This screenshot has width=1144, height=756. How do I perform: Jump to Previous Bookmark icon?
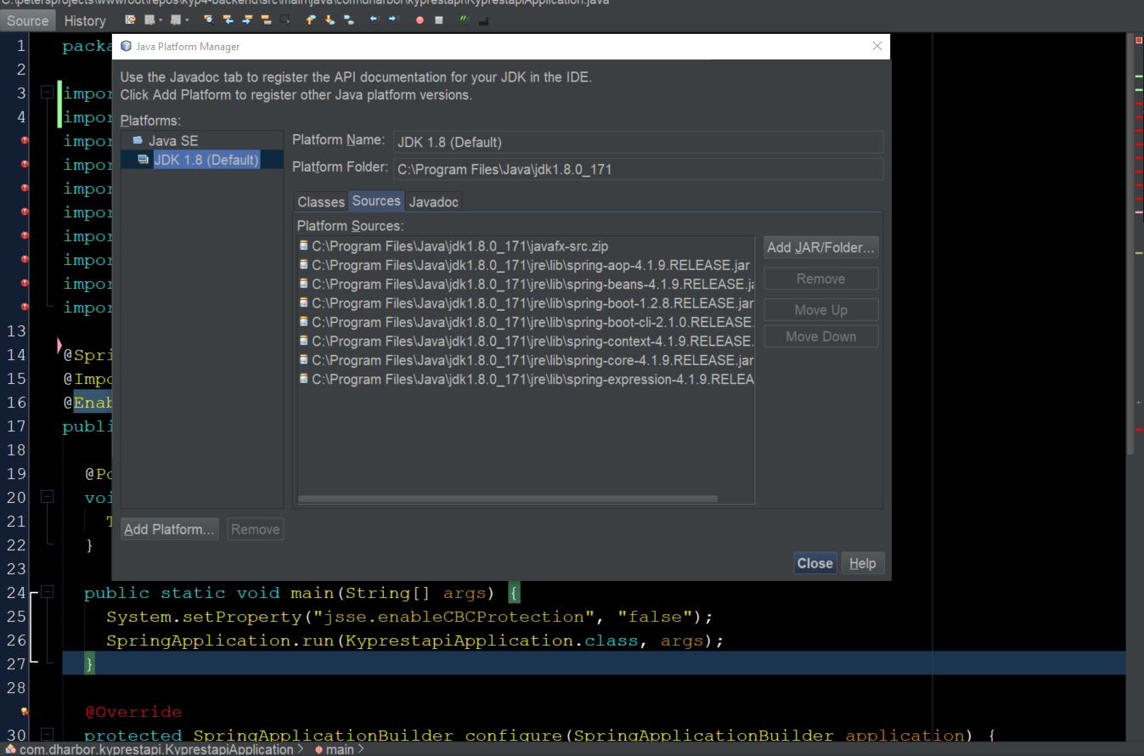tap(310, 20)
